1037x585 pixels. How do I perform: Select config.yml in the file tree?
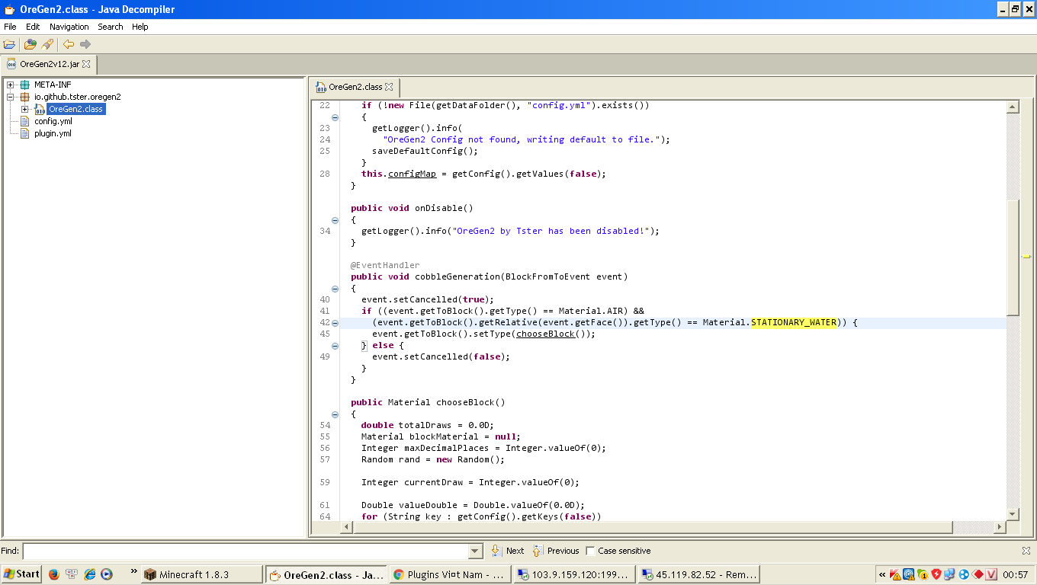(x=53, y=121)
